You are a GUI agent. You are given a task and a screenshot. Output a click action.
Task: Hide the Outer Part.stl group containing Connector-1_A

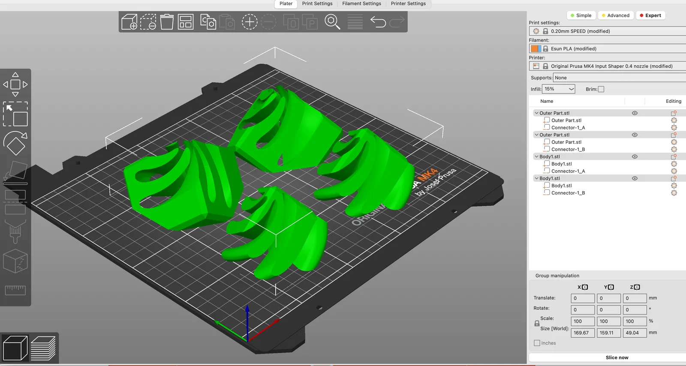click(x=635, y=113)
